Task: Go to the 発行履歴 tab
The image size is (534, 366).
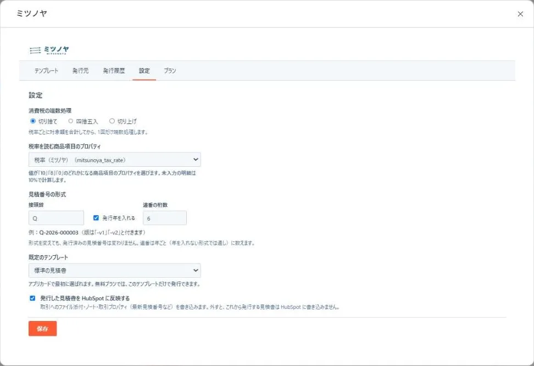Action: [x=114, y=71]
